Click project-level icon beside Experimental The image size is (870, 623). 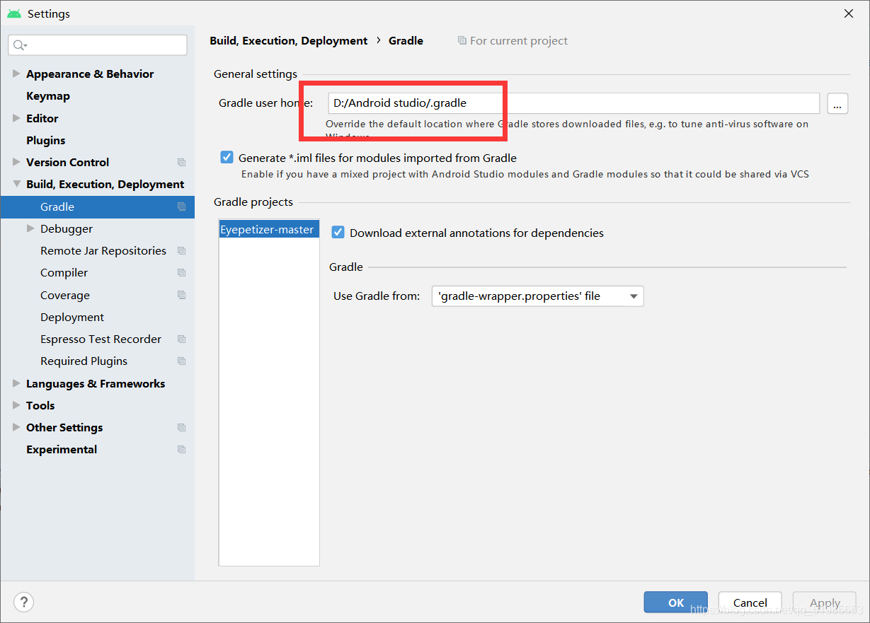(181, 449)
